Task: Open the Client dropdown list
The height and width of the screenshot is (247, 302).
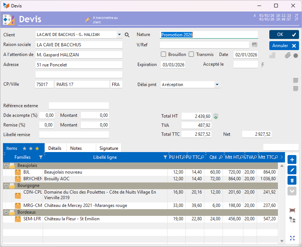Action: (119, 35)
